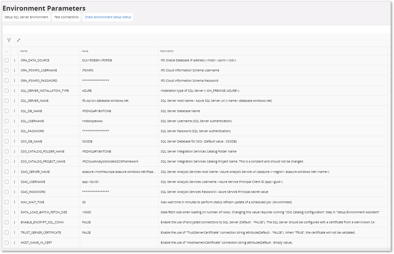Select the edit pencil icon

[x=18, y=40]
